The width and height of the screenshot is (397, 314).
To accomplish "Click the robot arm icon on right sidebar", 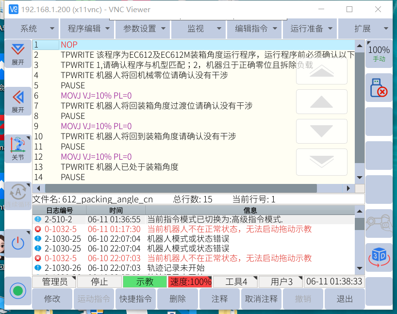I will point(378,223).
